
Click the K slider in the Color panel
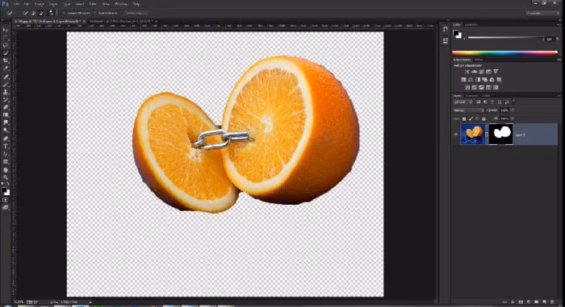[x=505, y=37]
